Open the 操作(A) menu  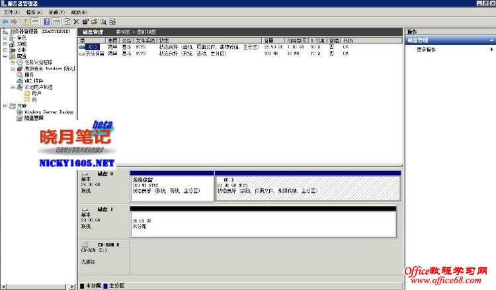point(34,13)
